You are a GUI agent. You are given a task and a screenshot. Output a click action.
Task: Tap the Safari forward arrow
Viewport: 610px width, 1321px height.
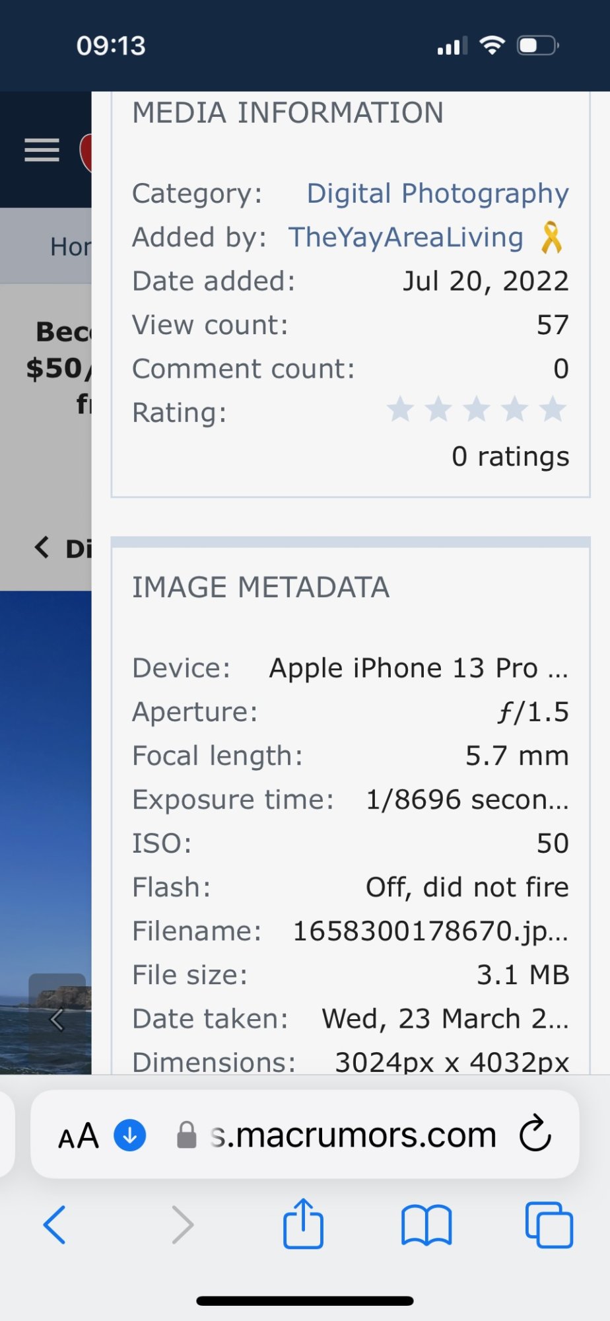(182, 1225)
